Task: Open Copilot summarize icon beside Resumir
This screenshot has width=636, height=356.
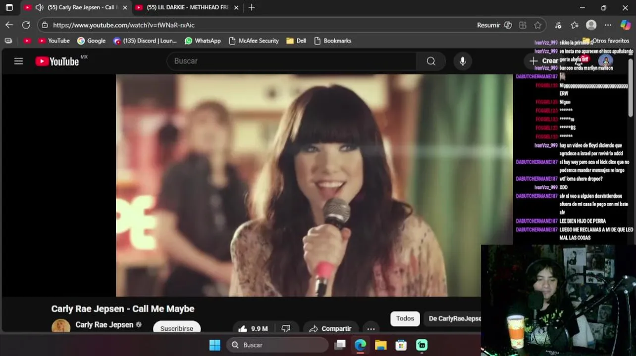Action: (x=508, y=25)
